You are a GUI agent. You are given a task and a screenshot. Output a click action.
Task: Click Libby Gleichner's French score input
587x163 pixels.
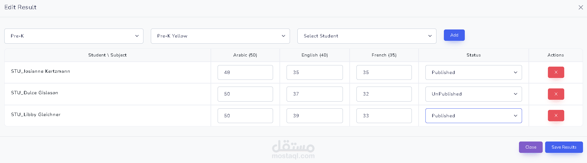click(384, 116)
